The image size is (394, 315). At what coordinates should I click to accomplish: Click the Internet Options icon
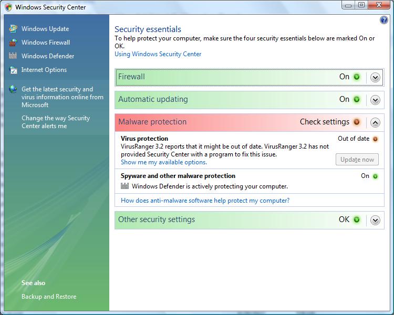click(13, 70)
